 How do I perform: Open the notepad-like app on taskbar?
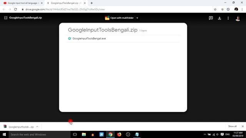coord(137,135)
